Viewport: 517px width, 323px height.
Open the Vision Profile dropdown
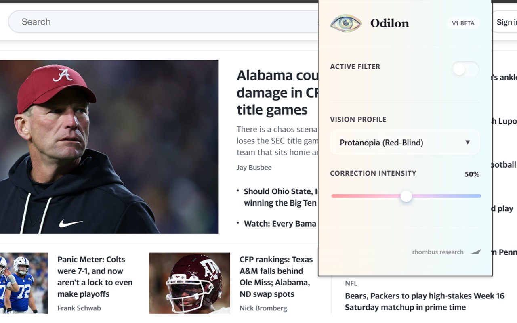point(405,143)
